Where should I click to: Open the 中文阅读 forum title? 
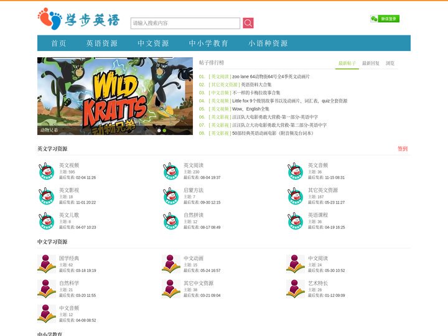coord(318,258)
